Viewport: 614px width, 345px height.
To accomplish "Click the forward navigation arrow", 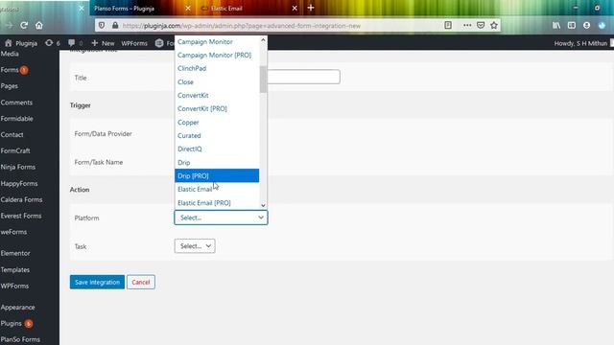I will [9, 26].
